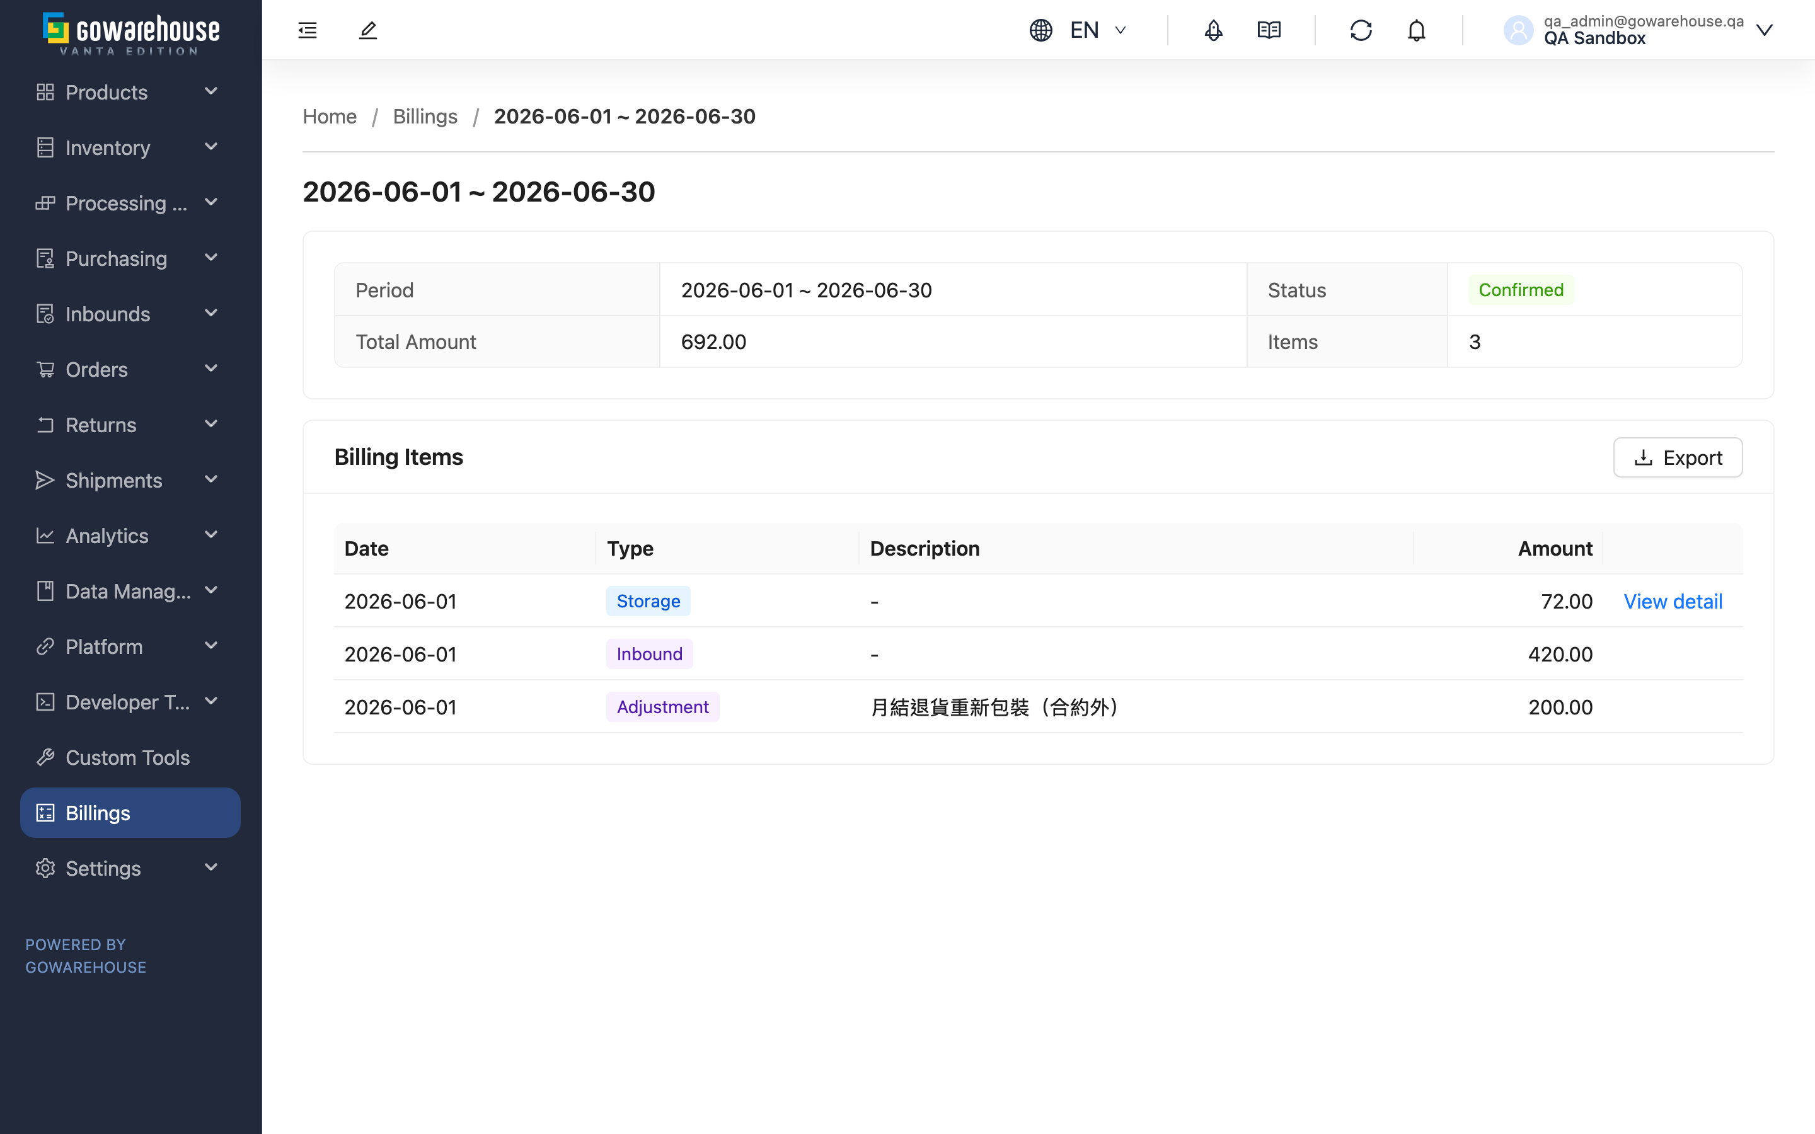
Task: Open View detail for the Storage row
Action: click(1673, 602)
